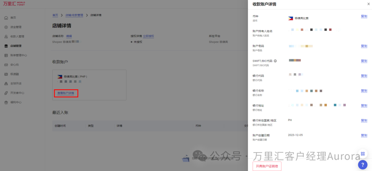Click the 福利中心 gift icon

point(6,102)
